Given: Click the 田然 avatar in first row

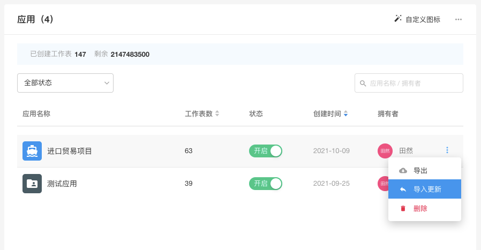Looking at the screenshot, I should pos(385,151).
